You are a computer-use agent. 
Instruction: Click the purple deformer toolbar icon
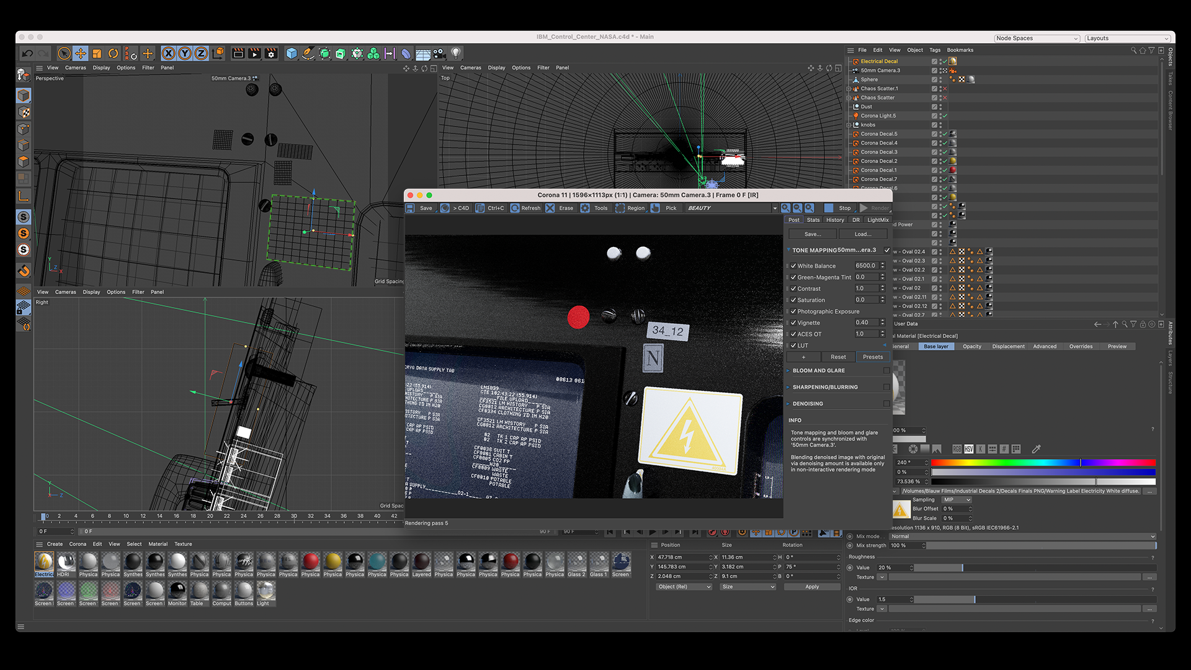coord(406,53)
